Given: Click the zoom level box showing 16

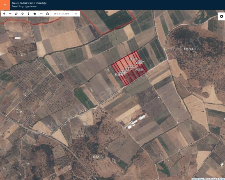Looking at the screenshot, I should (76, 14).
